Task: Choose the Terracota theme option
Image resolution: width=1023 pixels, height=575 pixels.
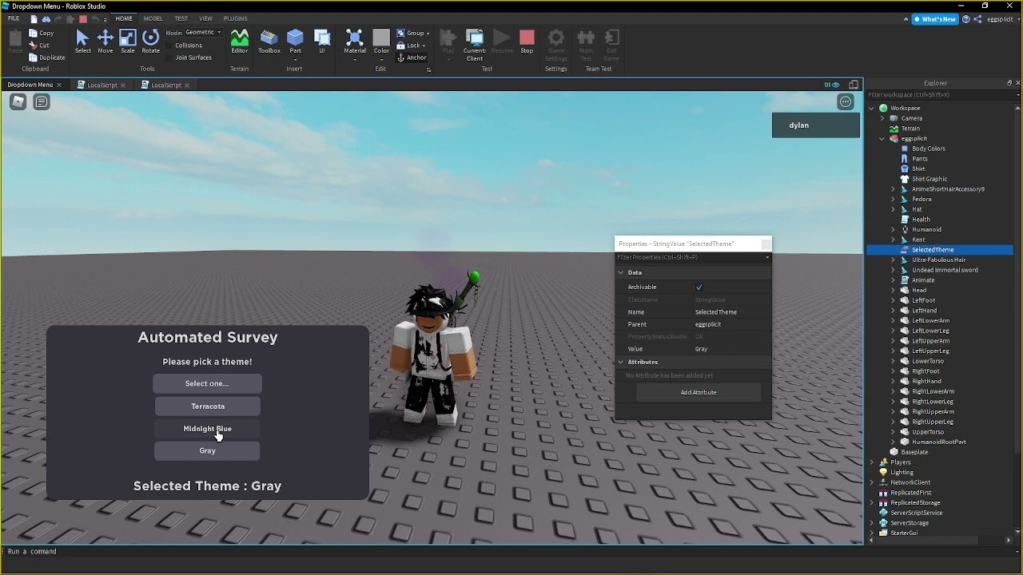Action: click(208, 406)
